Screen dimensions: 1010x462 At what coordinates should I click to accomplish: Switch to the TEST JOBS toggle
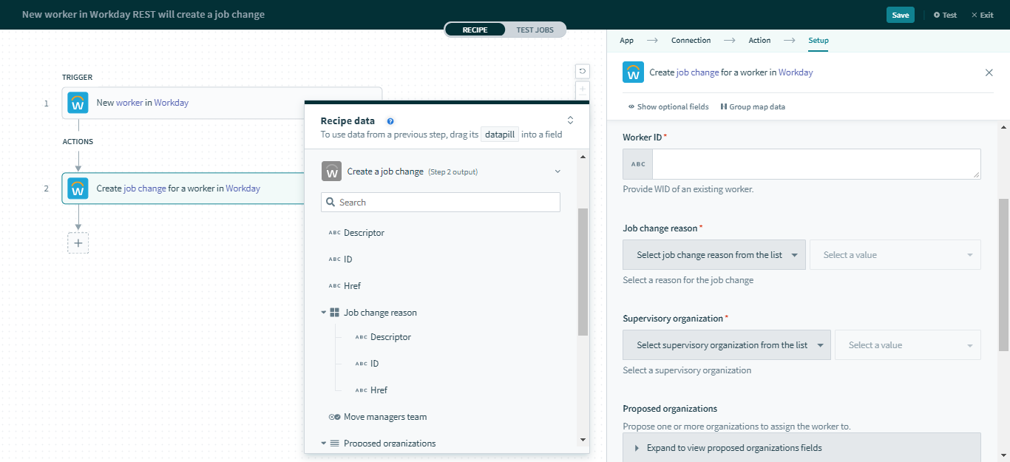pyautogui.click(x=535, y=30)
